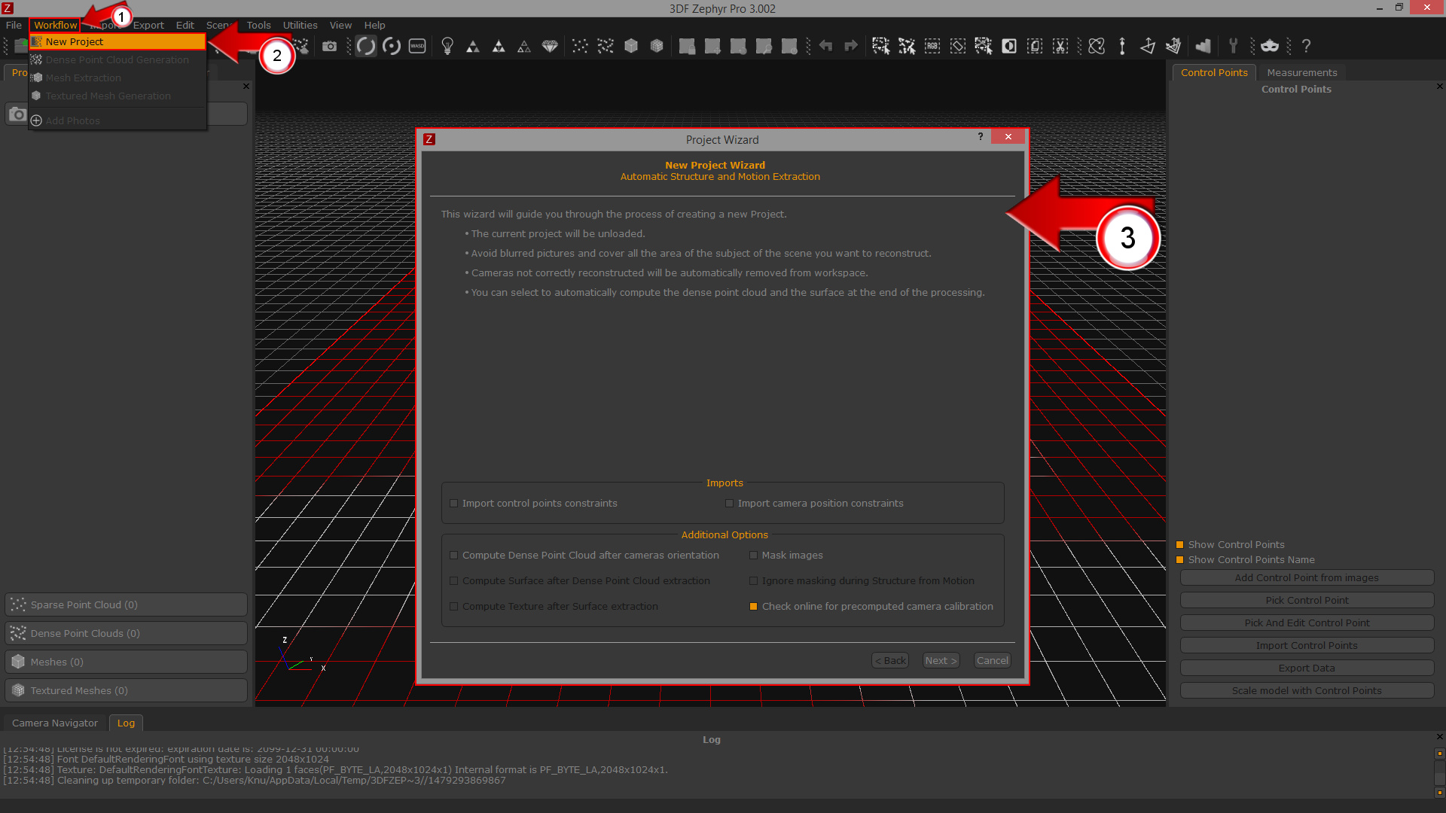Show mesh cube toolbar icon
Screen dimensions: 1446x813
pyautogui.click(x=631, y=47)
